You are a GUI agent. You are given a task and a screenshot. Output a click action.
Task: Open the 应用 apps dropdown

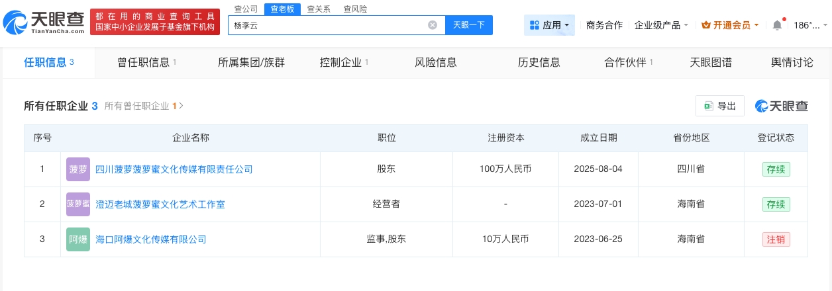pyautogui.click(x=550, y=25)
